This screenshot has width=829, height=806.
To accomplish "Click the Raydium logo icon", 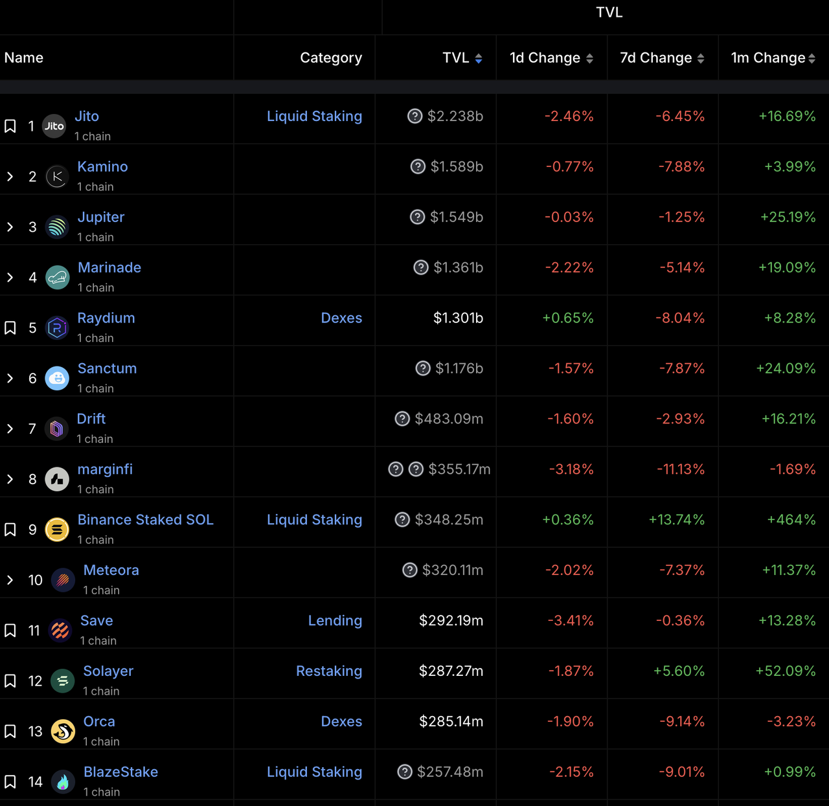I will [57, 328].
